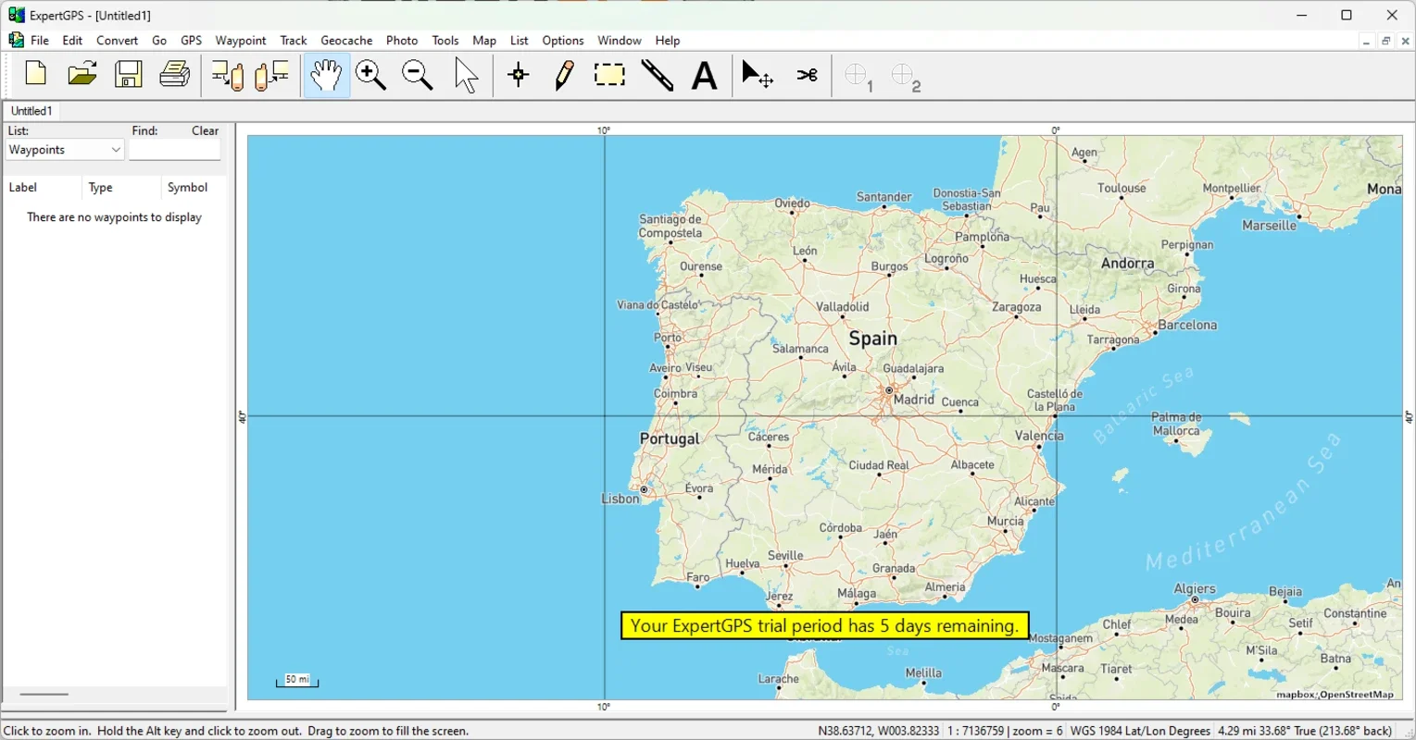Click the calibration point 2 icon
Viewport: 1416px width, 740px height.
pyautogui.click(x=907, y=78)
